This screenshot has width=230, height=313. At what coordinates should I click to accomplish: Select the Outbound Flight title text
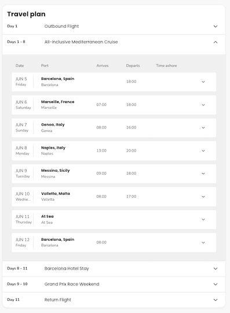tap(61, 27)
